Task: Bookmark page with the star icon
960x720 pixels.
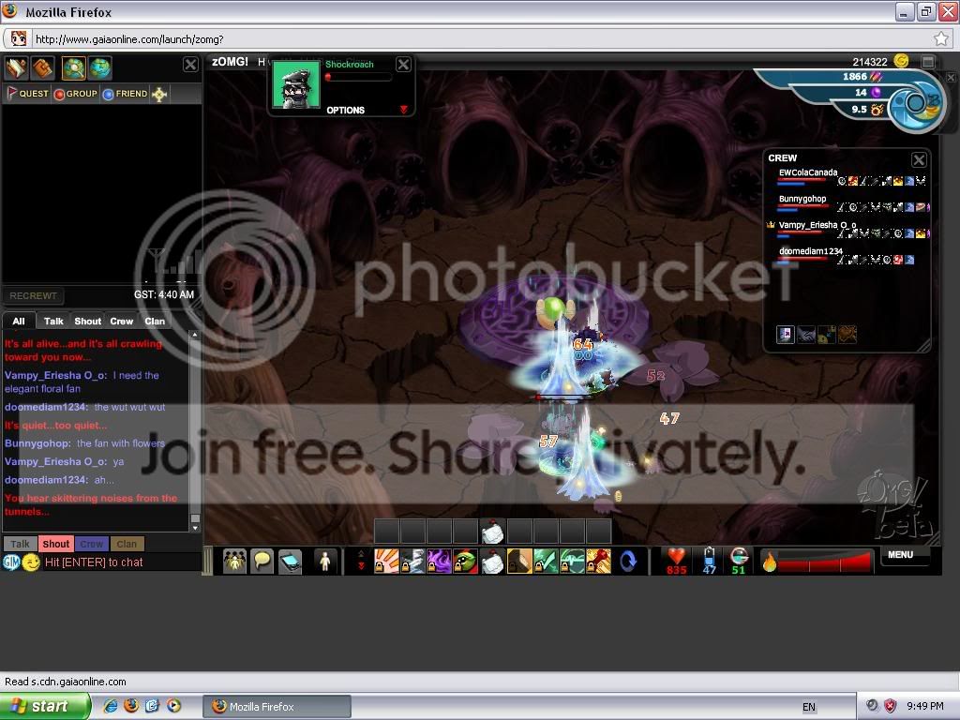Action: click(x=941, y=39)
